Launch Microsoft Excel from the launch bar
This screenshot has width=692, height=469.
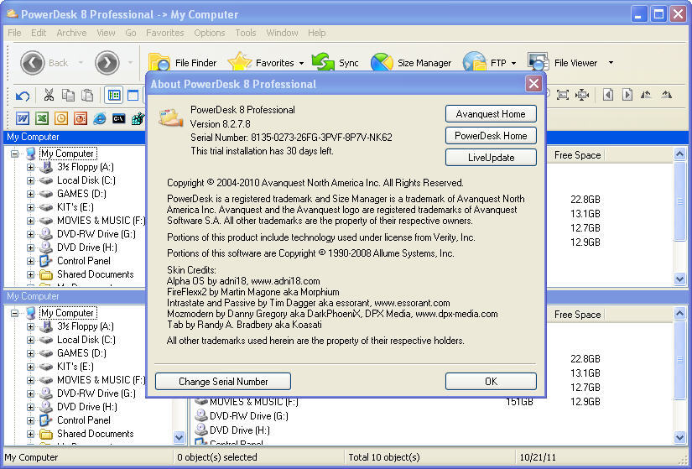tap(42, 118)
